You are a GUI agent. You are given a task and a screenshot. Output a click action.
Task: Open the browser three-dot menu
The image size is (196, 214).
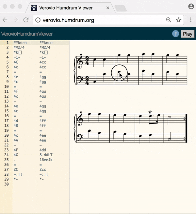191,20
